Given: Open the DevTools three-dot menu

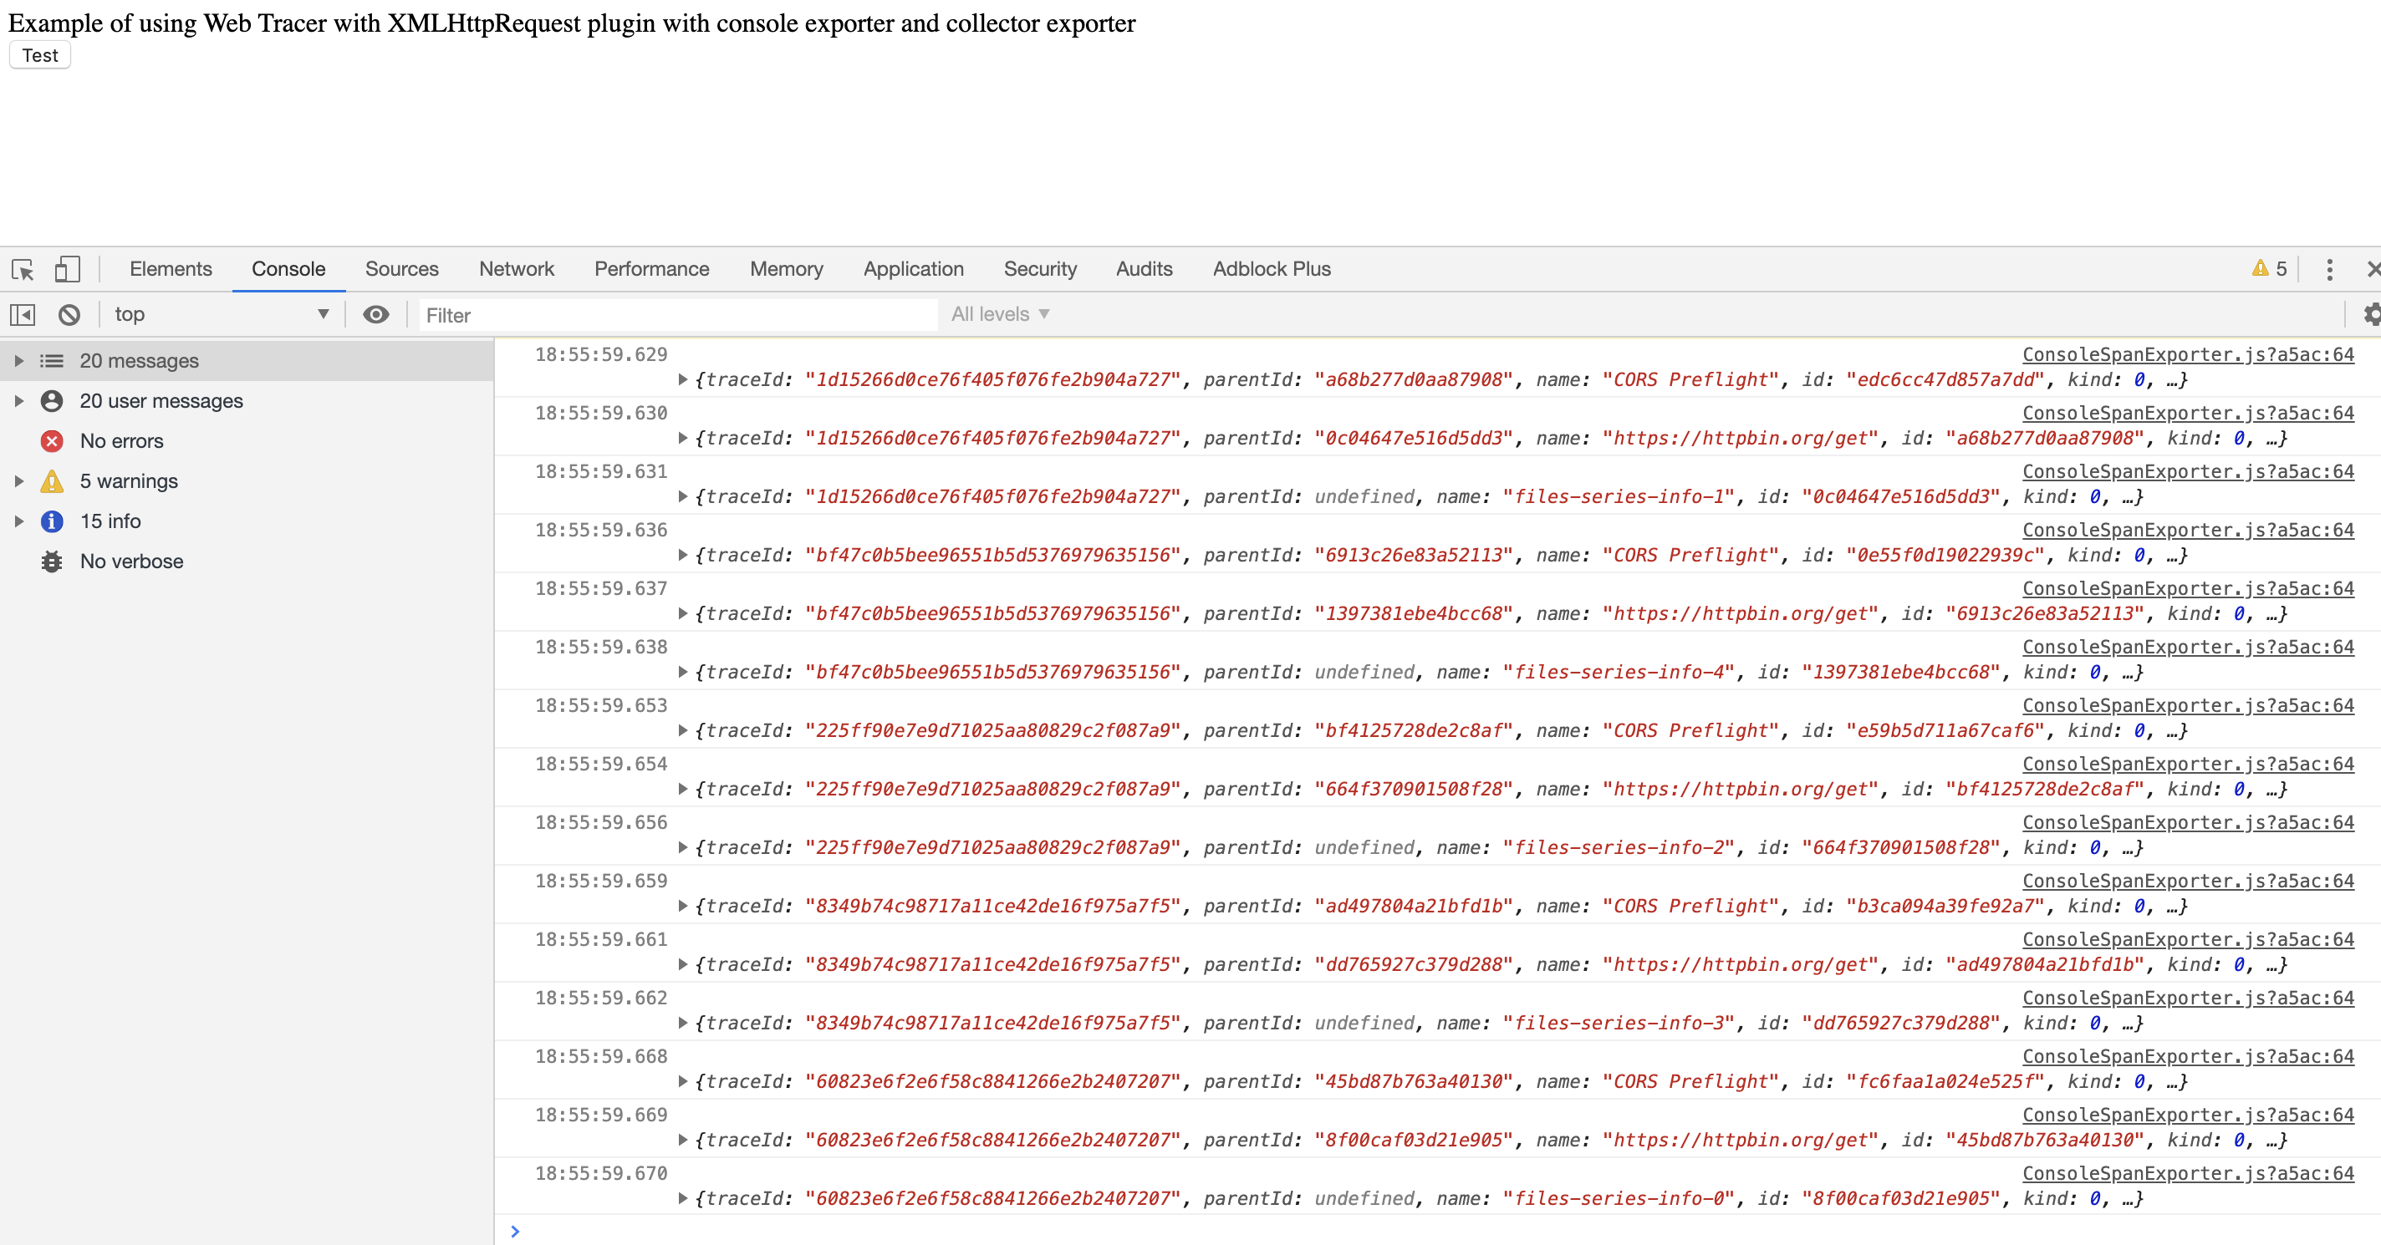Looking at the screenshot, I should (2329, 269).
